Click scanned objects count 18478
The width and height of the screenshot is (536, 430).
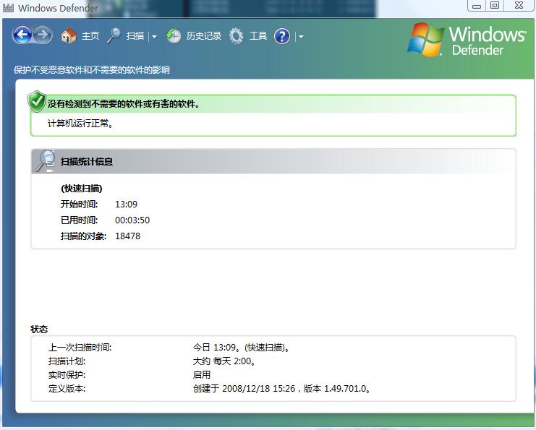click(127, 236)
